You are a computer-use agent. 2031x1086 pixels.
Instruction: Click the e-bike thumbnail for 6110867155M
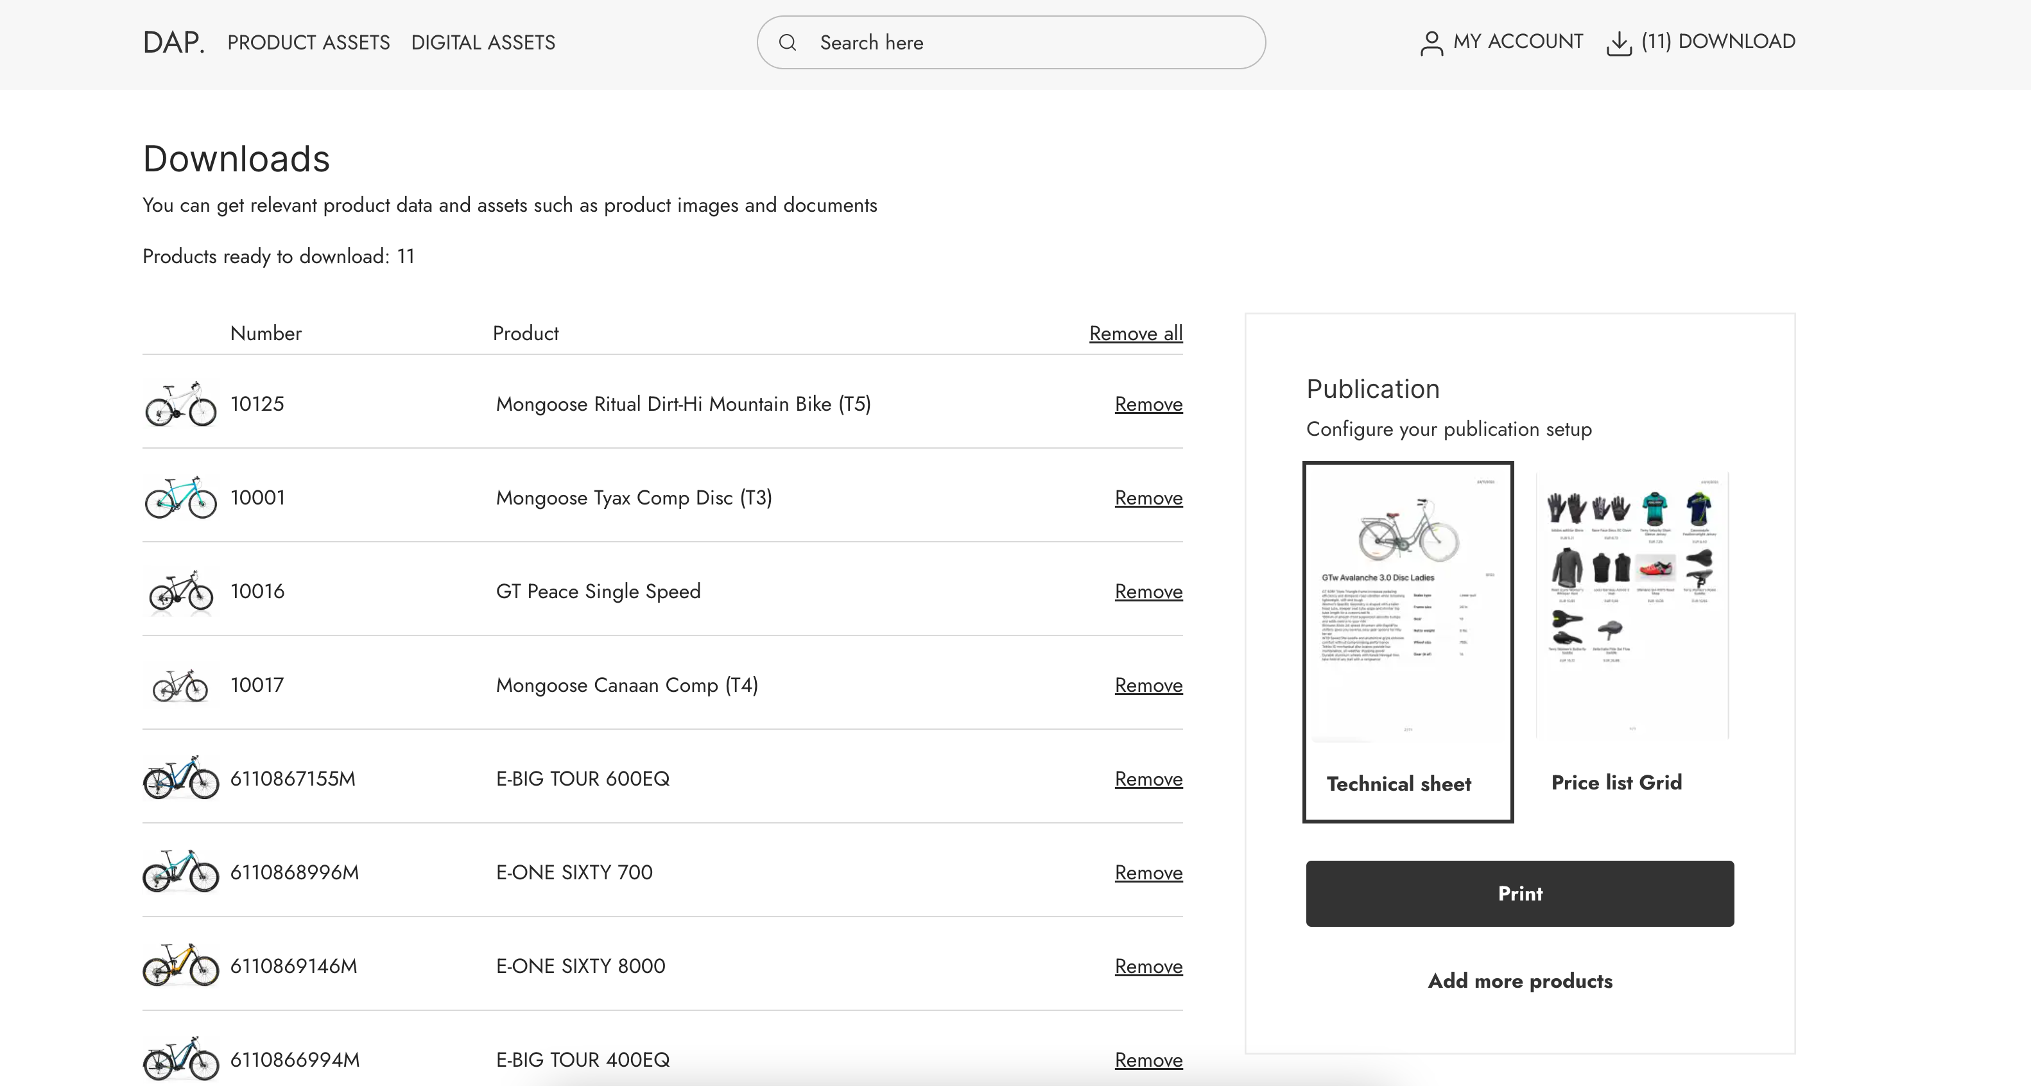[180, 778]
